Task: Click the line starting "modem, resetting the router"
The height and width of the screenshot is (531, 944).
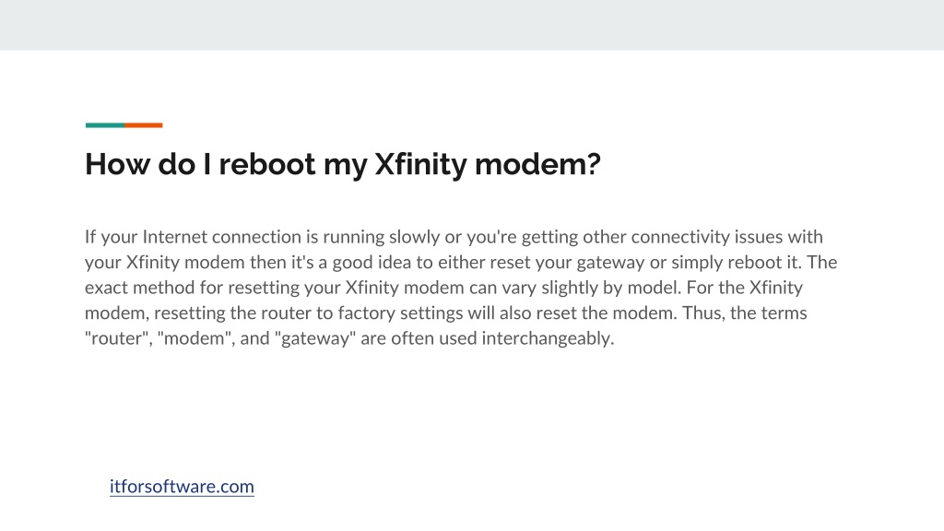Action: (445, 313)
